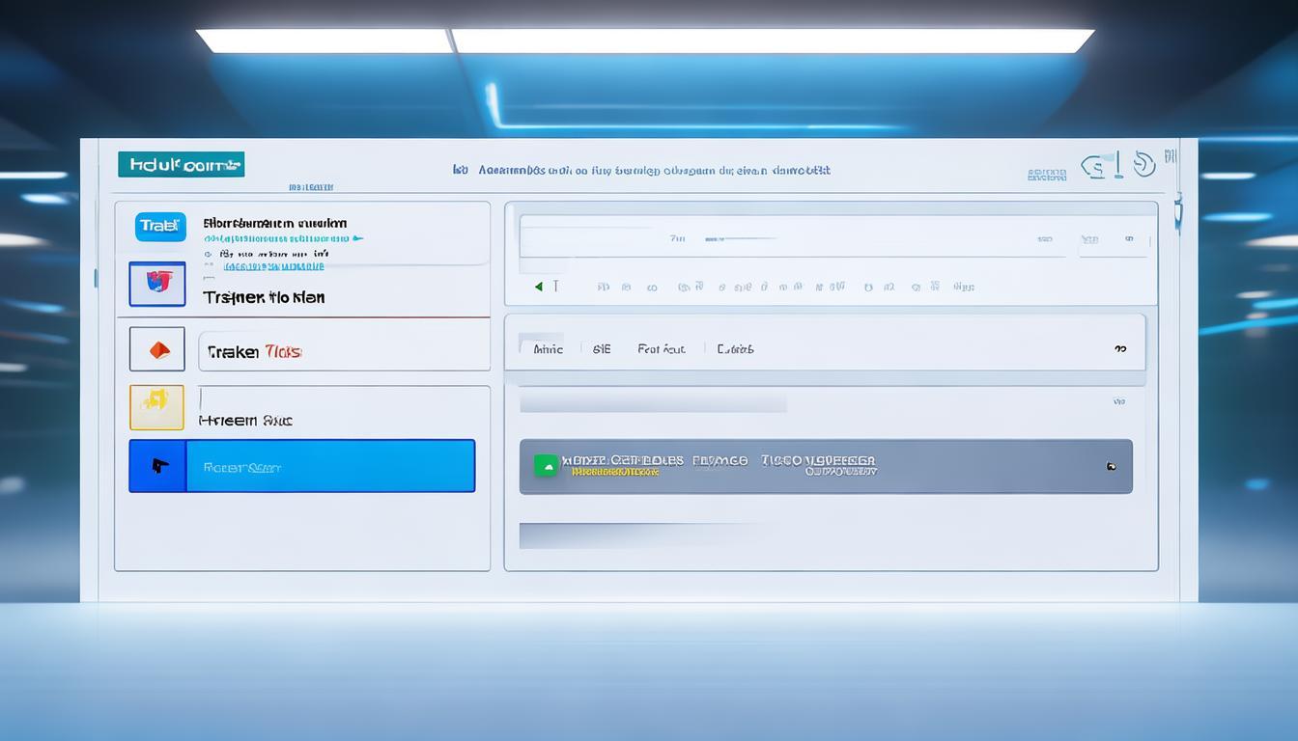Open the first tab in right panel tab row
Screen dimensions: 1298x741
(x=548, y=349)
